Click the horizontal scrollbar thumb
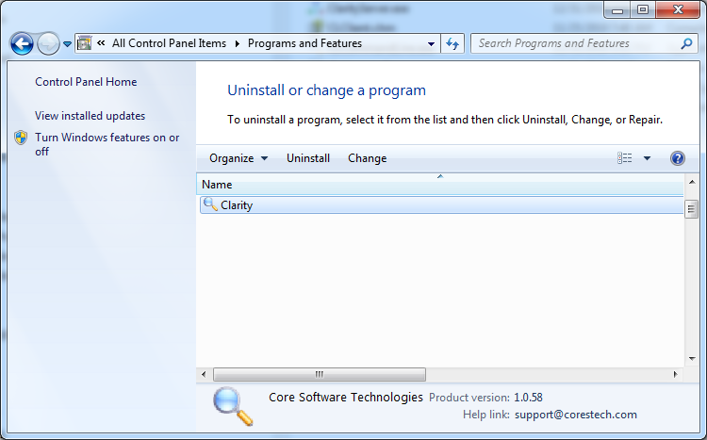Image resolution: width=707 pixels, height=440 pixels. [320, 374]
